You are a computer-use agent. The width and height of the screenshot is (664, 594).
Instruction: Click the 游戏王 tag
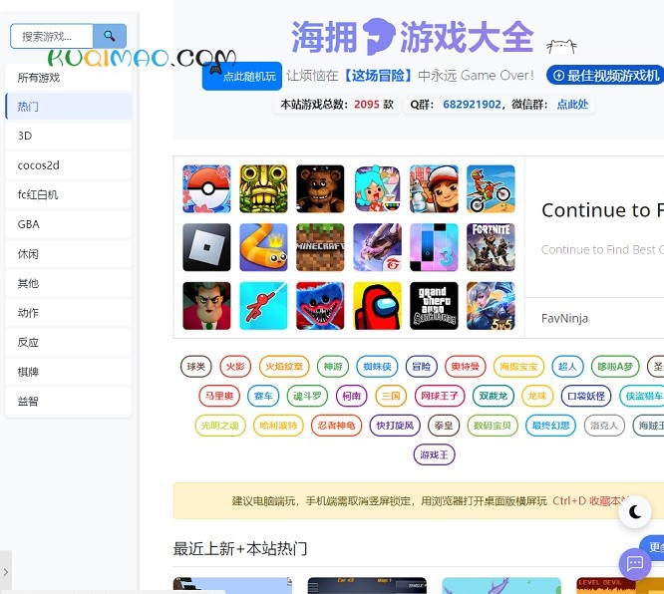[434, 454]
